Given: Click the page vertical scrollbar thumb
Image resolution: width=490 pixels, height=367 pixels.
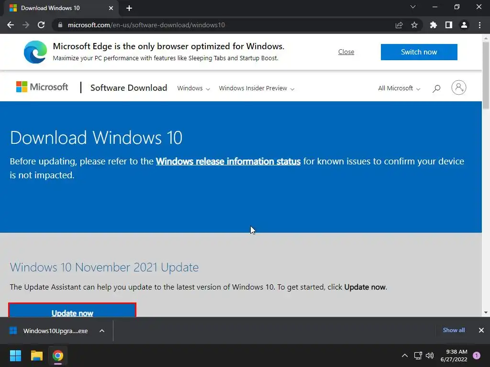Looking at the screenshot, I should coord(486,76).
